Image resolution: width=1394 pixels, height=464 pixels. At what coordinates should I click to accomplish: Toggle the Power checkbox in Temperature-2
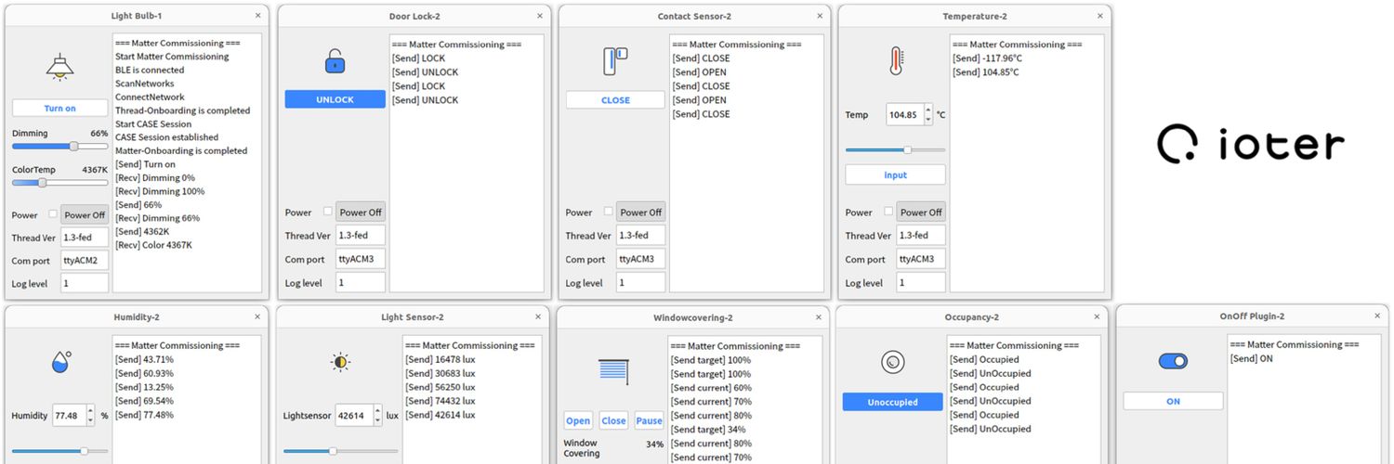click(888, 212)
